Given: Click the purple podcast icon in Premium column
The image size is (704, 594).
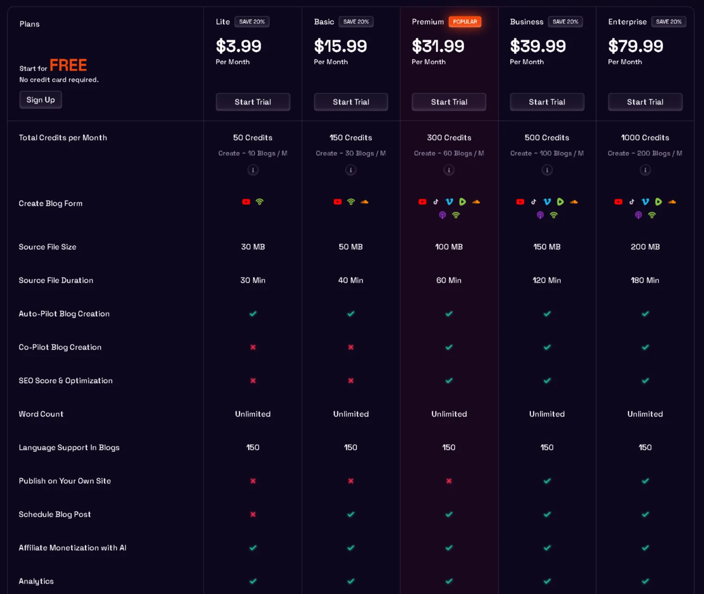Looking at the screenshot, I should tap(443, 215).
